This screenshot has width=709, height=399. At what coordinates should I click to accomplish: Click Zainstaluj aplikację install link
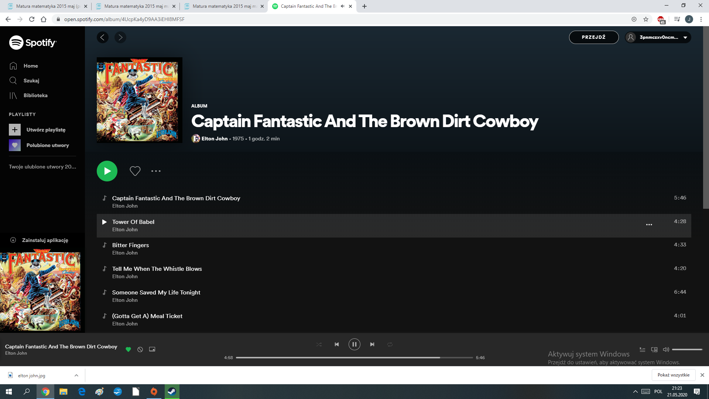tap(45, 240)
